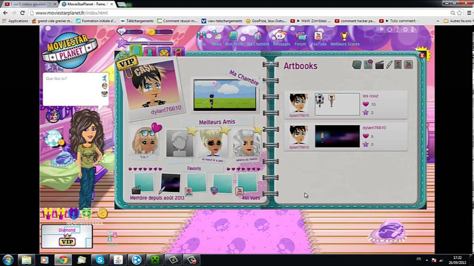The image size is (474, 266).
Task: Select the blue star profile tab
Action: click(x=164, y=52)
